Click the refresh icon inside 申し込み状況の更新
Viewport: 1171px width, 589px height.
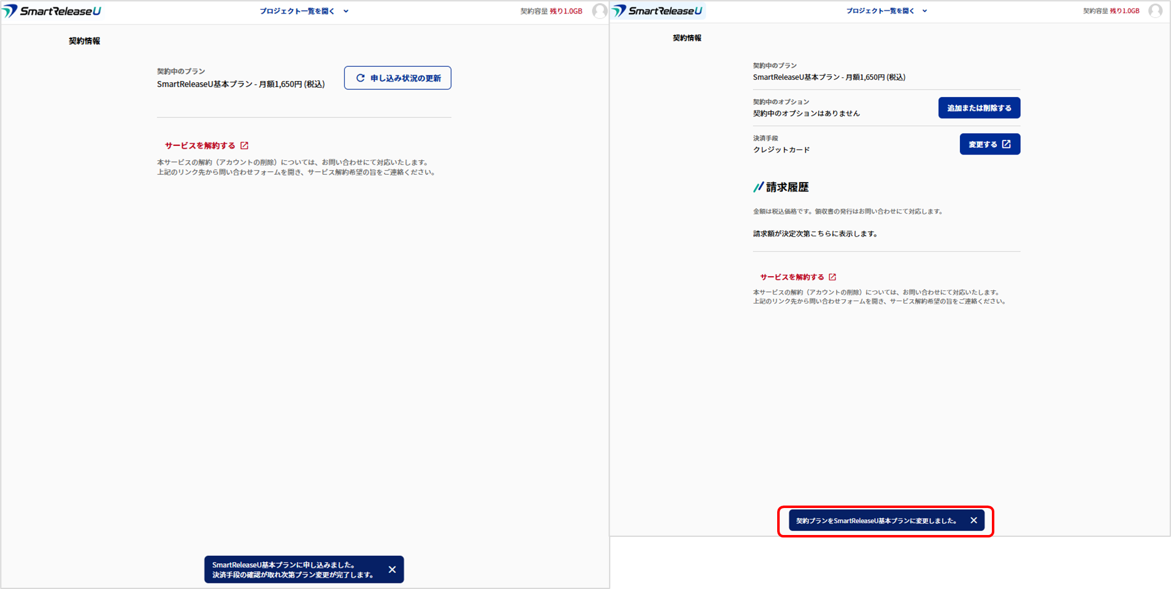point(361,78)
